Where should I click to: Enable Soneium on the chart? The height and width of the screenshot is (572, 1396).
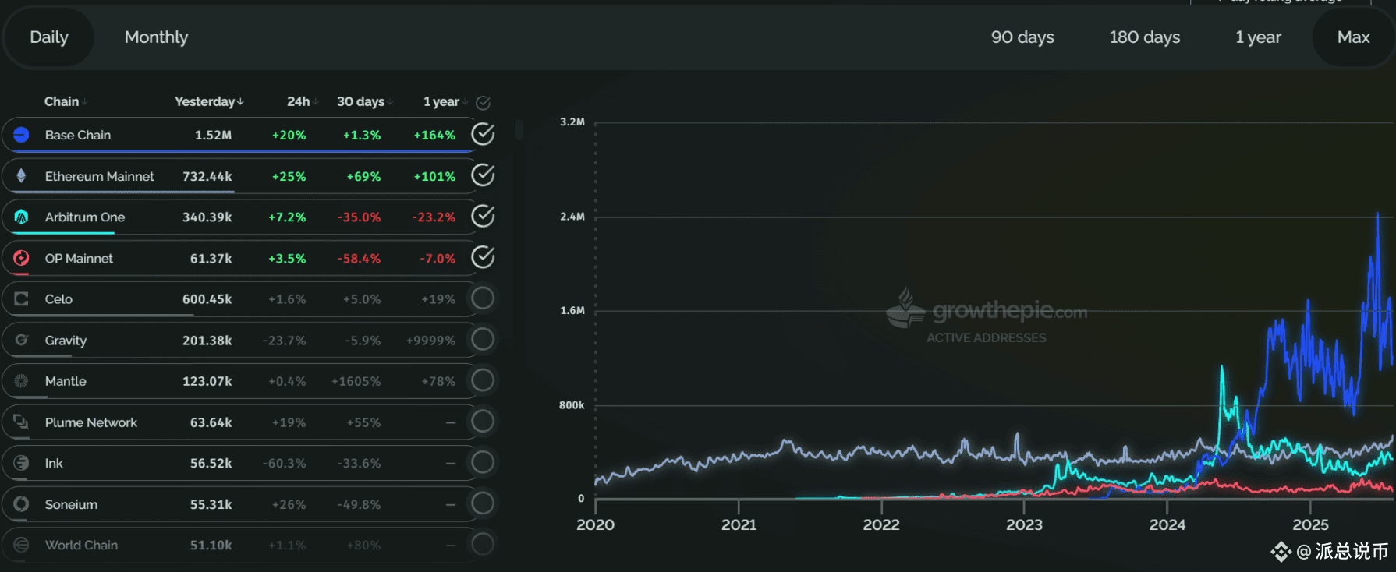click(483, 503)
